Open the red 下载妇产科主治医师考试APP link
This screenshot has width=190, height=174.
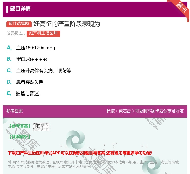click(80, 153)
